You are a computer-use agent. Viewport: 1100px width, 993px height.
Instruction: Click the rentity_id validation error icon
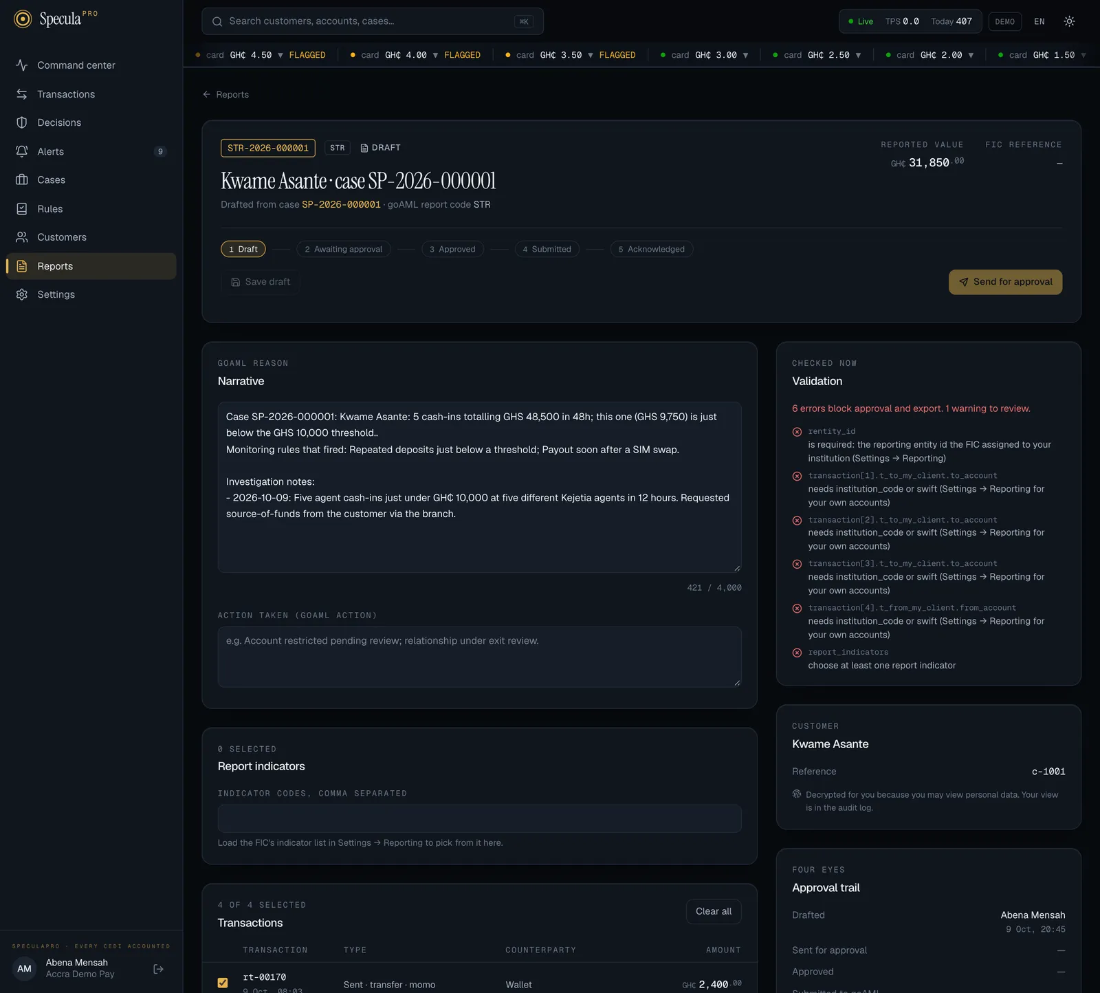click(797, 432)
